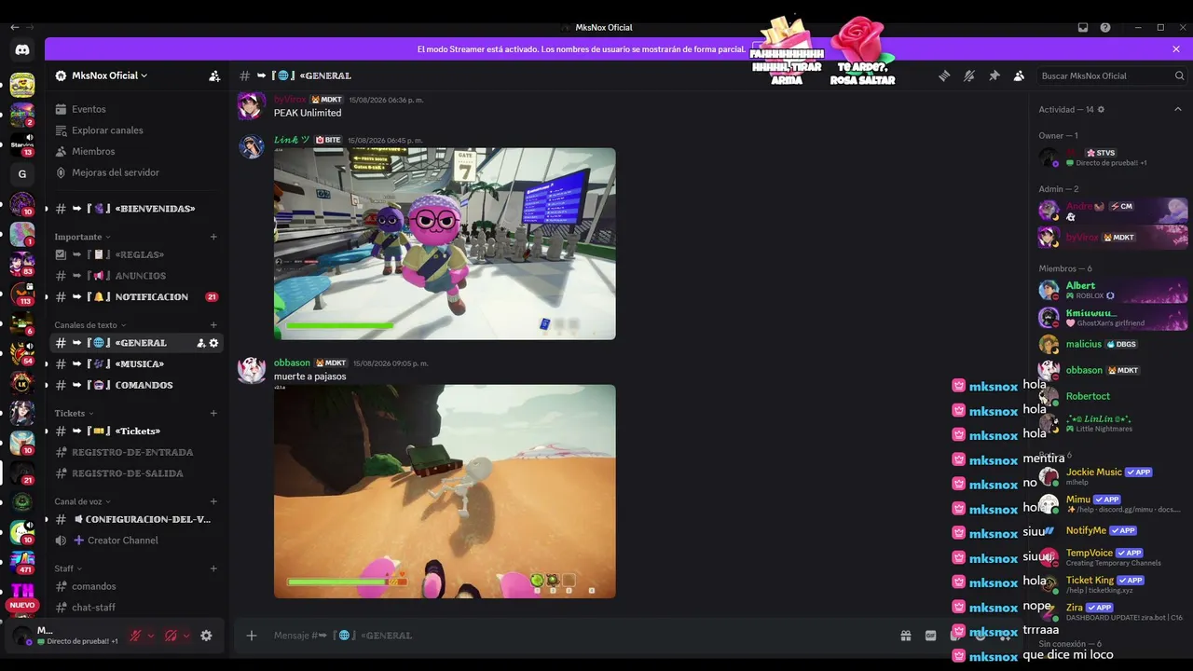The height and width of the screenshot is (671, 1193).
Task: Toggle headphone deafen in user panel
Action: (x=171, y=636)
